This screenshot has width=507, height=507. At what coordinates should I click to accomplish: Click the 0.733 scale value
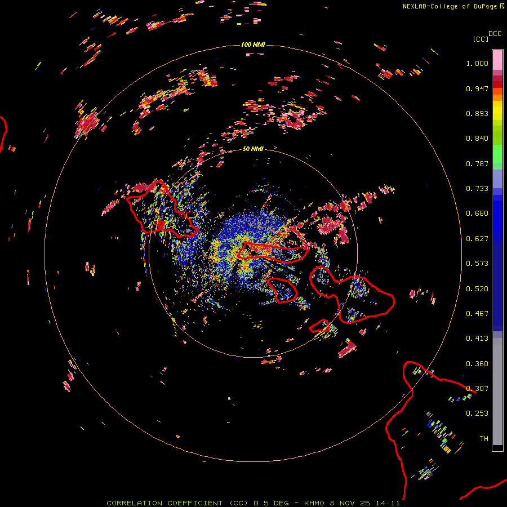477,189
